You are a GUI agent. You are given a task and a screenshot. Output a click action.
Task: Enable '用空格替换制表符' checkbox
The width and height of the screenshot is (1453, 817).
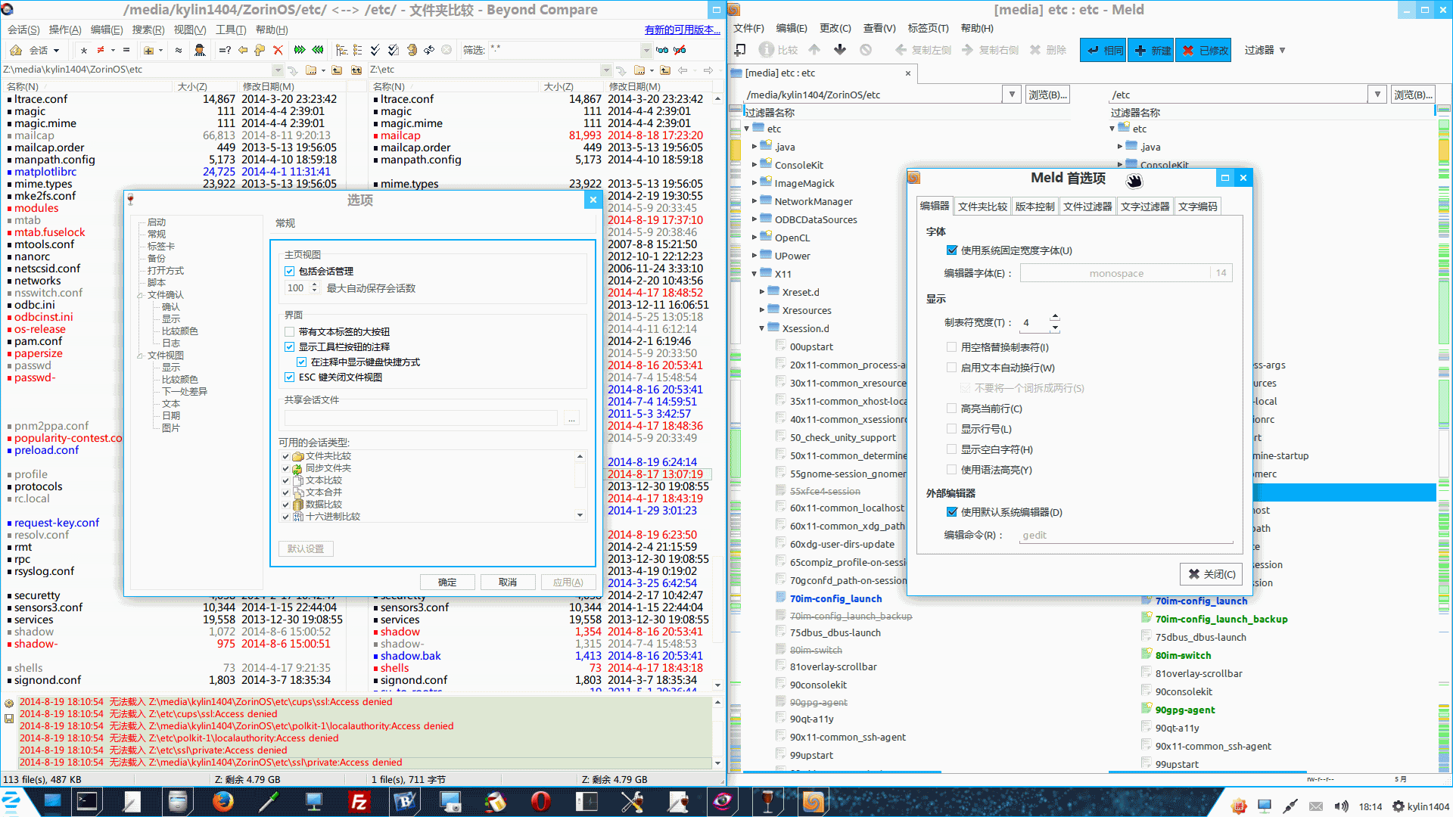[x=952, y=347]
